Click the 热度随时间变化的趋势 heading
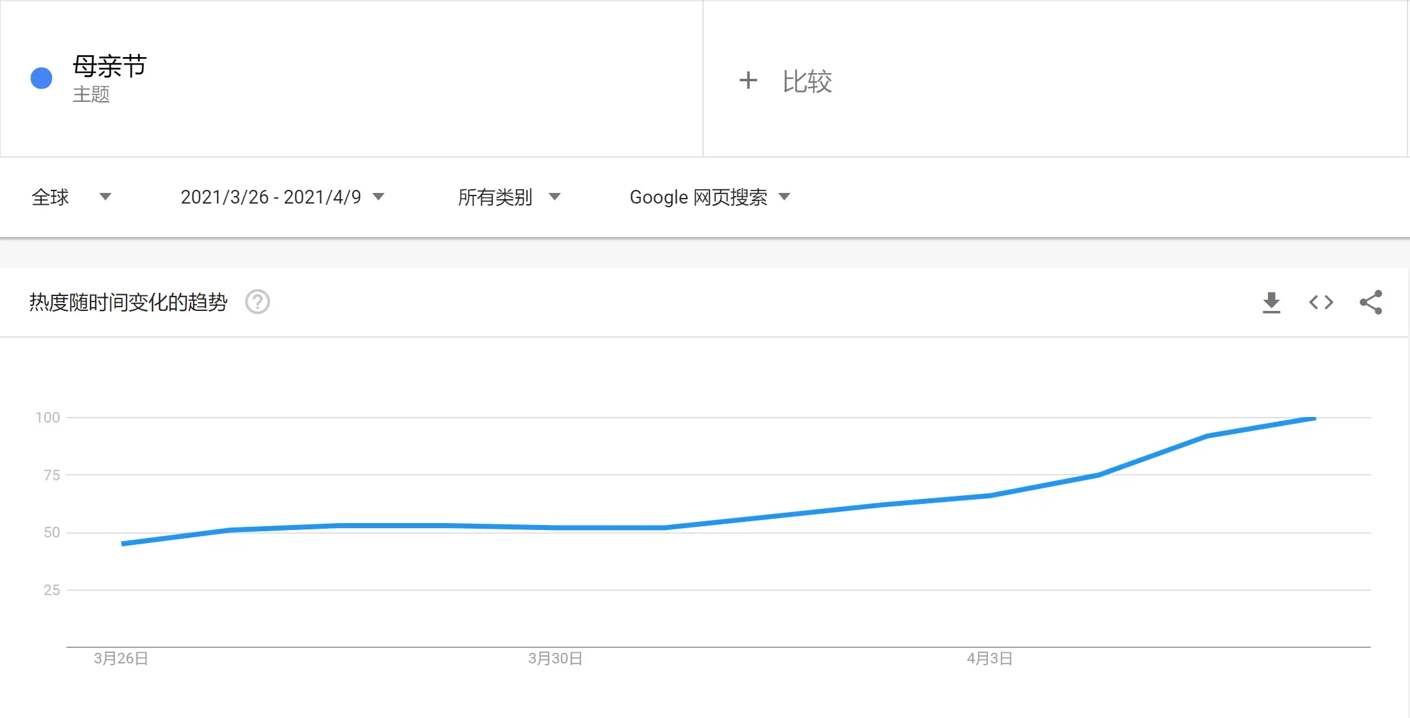The height and width of the screenshot is (718, 1410). [127, 302]
